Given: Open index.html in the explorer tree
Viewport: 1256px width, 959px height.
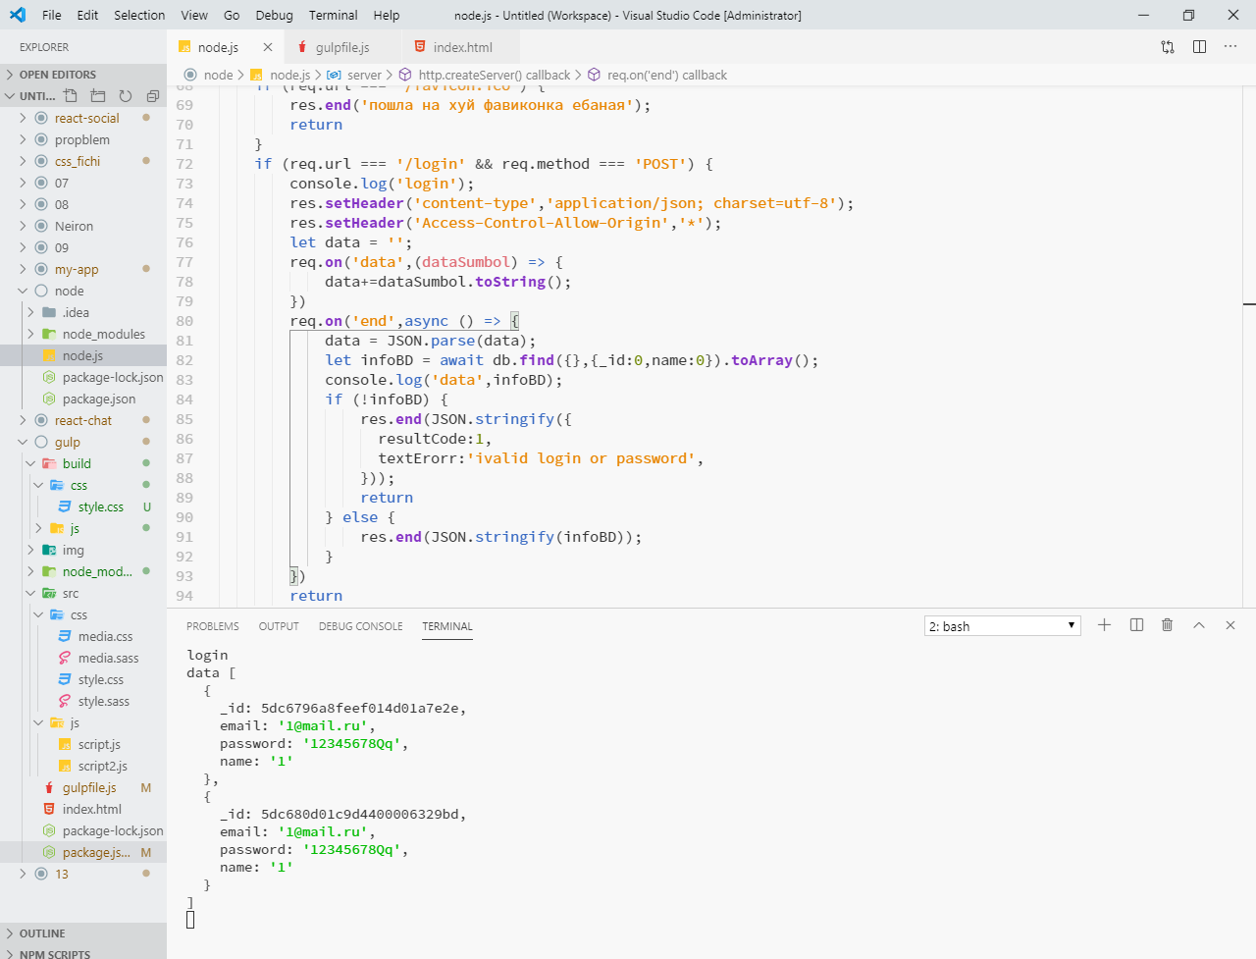Looking at the screenshot, I should pos(92,810).
